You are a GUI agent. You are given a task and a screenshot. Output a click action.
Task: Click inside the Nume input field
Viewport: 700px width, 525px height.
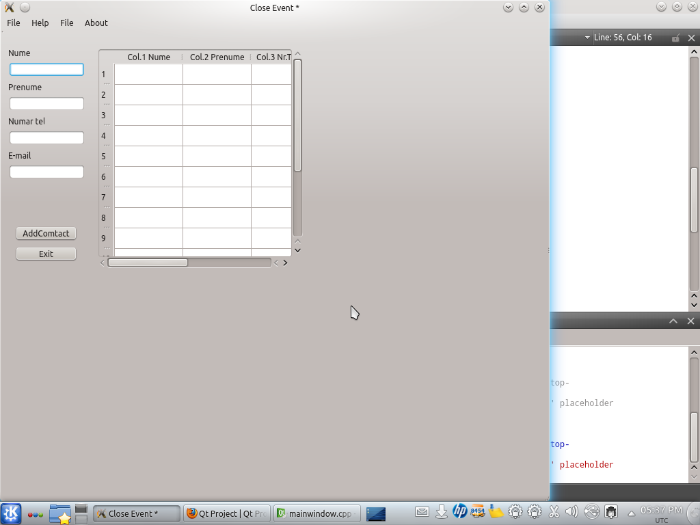[46, 69]
